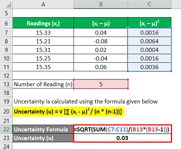The height and width of the screenshot is (149, 181).
Task: Select row 18 header
Action: [x=6, y=93]
